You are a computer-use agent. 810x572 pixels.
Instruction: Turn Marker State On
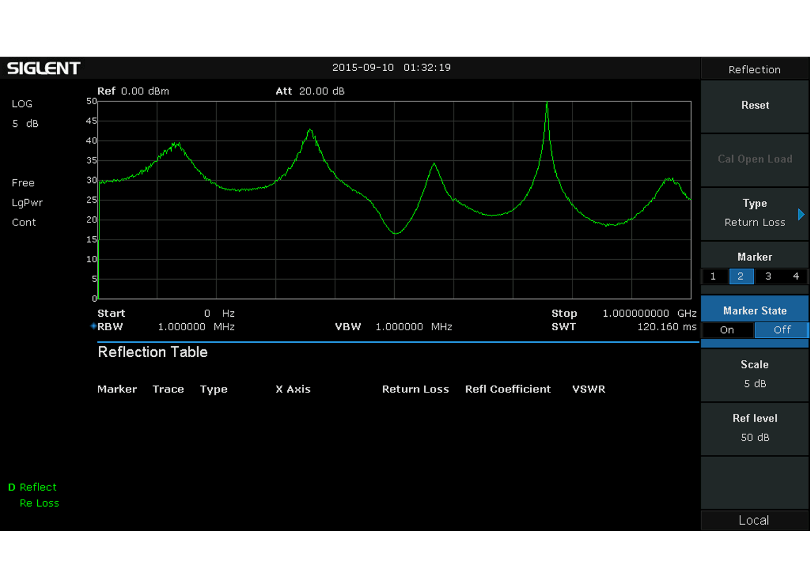click(727, 330)
